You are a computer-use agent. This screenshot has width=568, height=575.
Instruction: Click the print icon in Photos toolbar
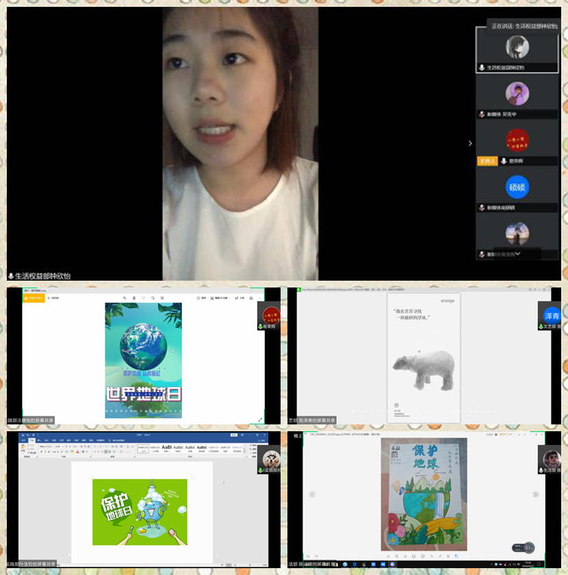tap(251, 298)
